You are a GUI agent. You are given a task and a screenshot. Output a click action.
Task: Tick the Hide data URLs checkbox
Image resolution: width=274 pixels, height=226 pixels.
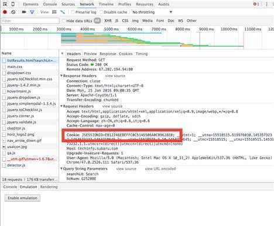click(x=64, y=21)
